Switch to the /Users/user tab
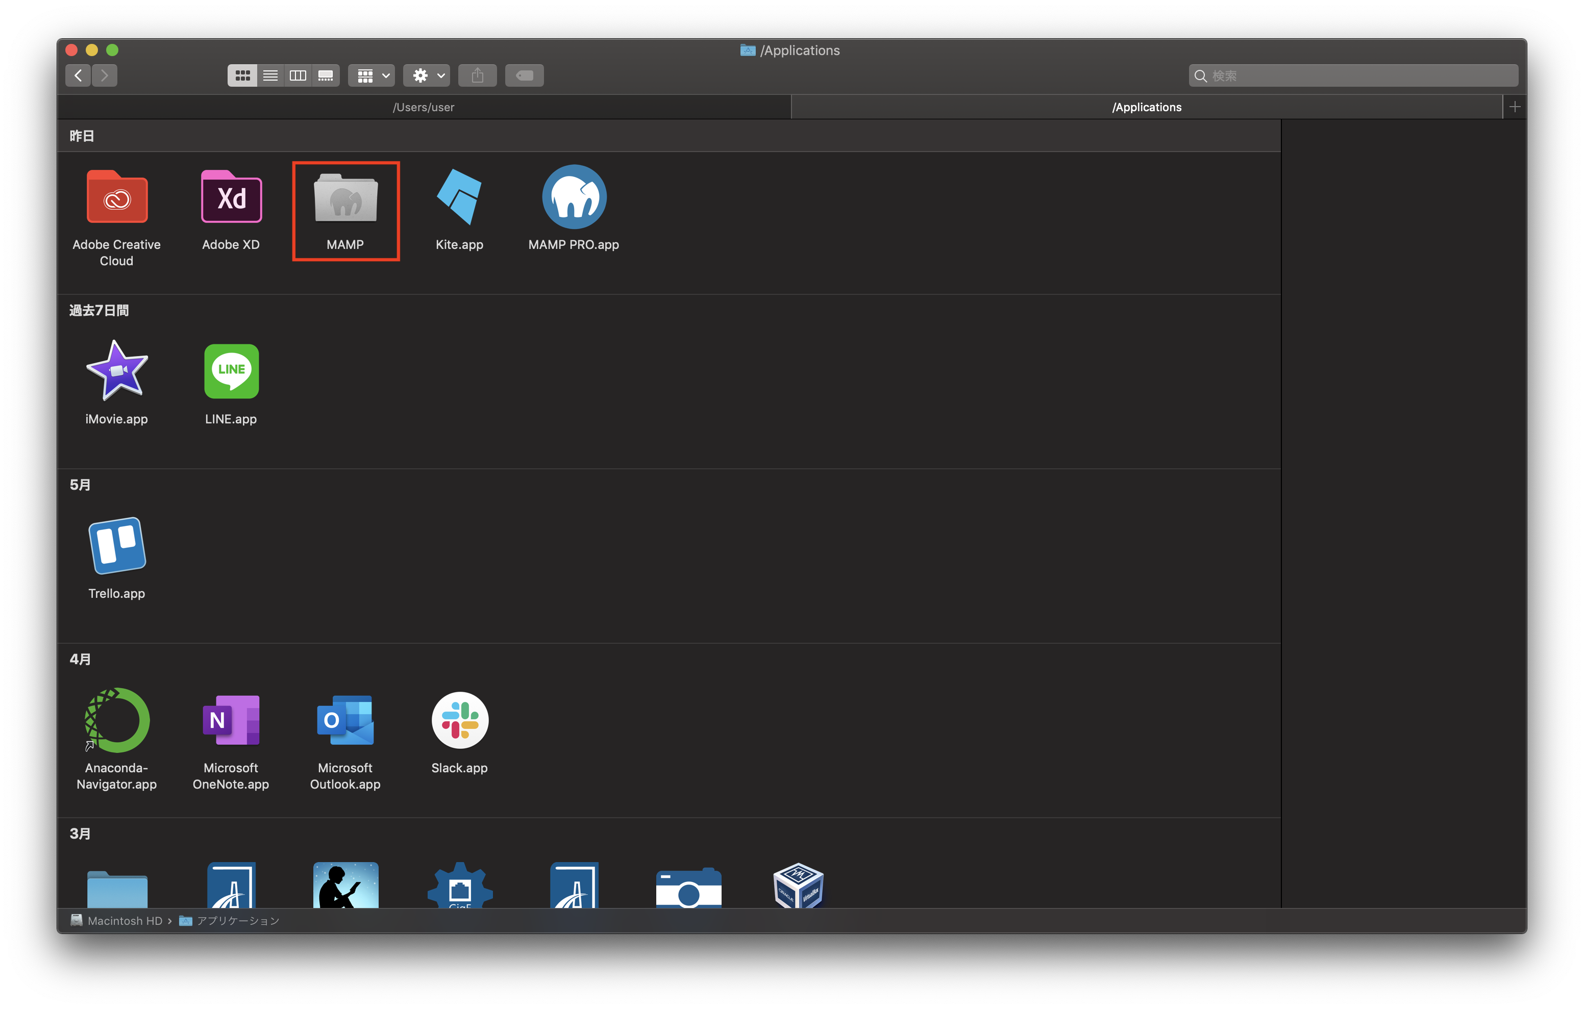 pos(424,107)
